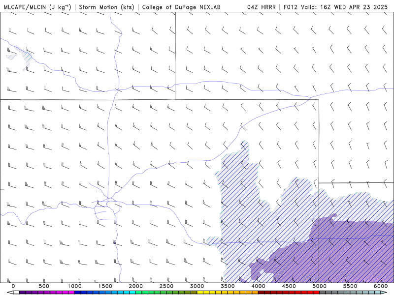Click the 5000 label on the color scale
Screen dimensions: 394x295
(320, 286)
